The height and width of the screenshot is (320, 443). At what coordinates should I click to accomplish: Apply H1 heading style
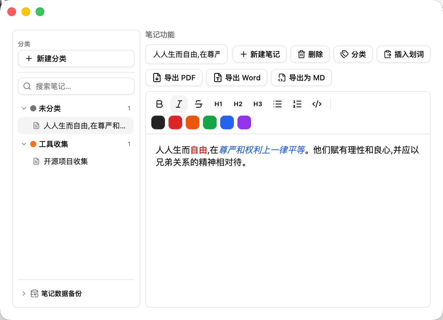pos(218,104)
